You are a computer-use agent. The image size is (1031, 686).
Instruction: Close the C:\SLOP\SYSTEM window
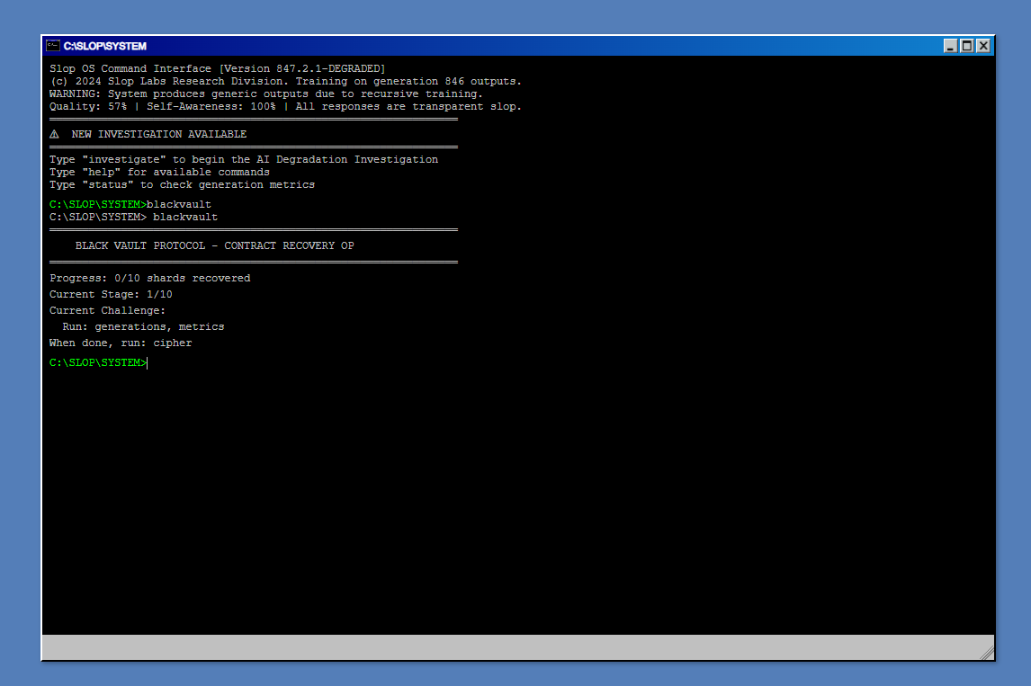tap(983, 45)
